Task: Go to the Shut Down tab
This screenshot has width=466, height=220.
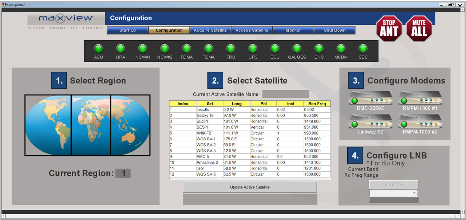Action: tap(335, 30)
